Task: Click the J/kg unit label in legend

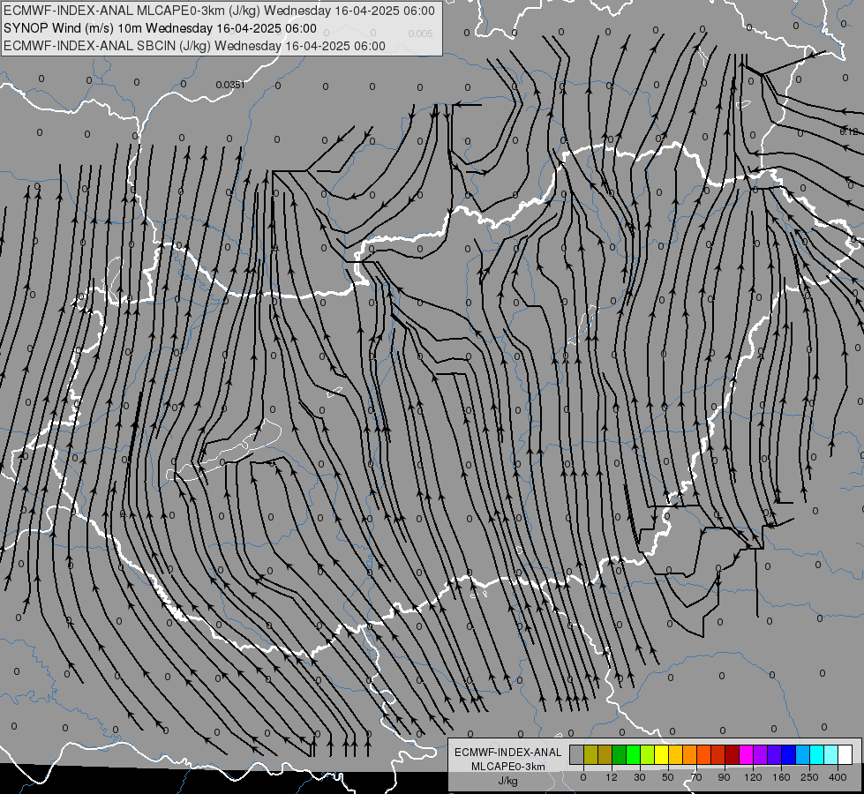Action: pyautogui.click(x=507, y=781)
